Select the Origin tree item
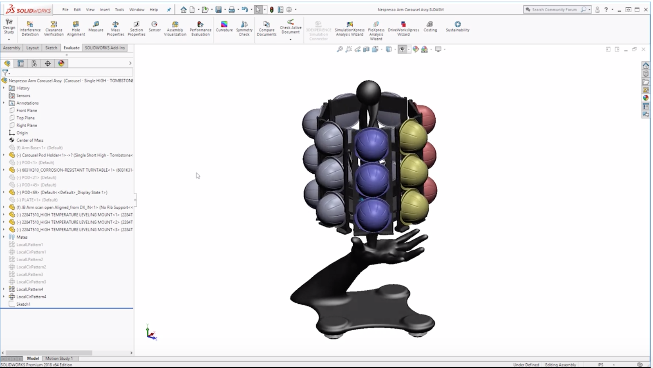 pos(22,133)
